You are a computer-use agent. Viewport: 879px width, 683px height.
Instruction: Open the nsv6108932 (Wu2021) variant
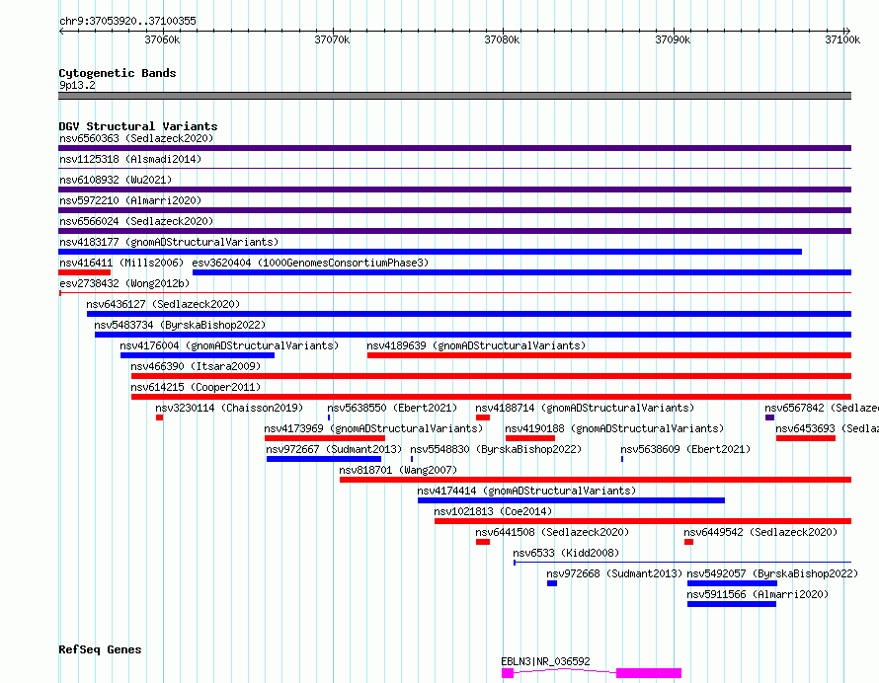(116, 180)
